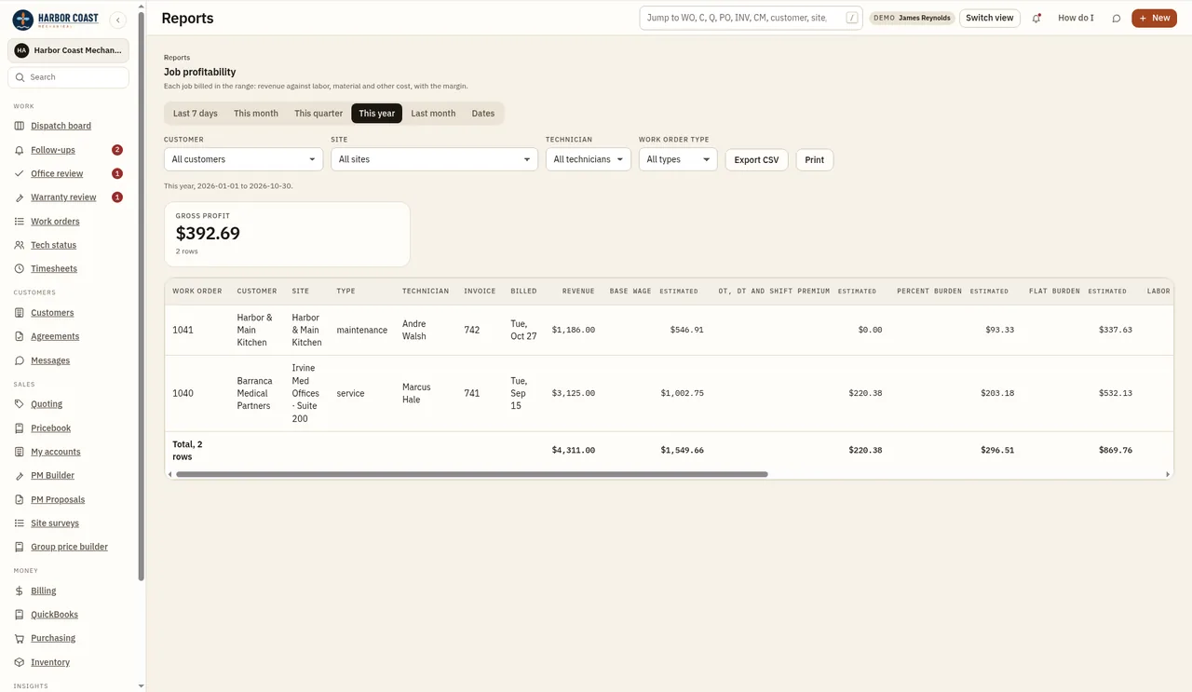Screen dimensions: 1192x692
Task: Focus the Jump to search field
Action: coord(751,18)
